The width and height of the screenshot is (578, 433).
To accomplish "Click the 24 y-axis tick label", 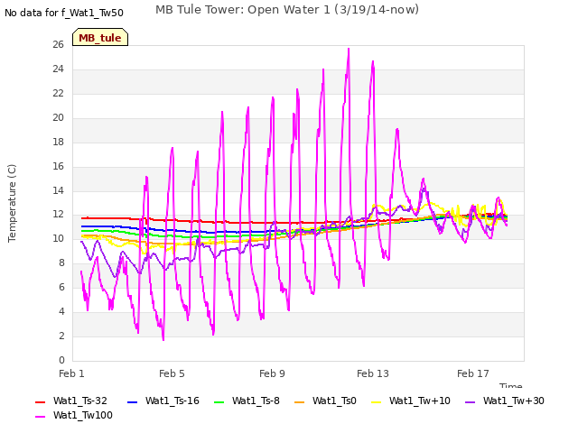I will click(x=58, y=69).
